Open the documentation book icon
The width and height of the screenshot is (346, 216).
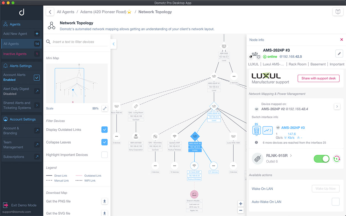[337, 12]
